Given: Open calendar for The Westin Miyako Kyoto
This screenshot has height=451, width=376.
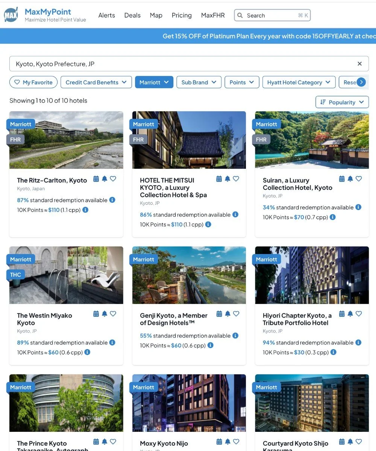Looking at the screenshot, I should pyautogui.click(x=96, y=314).
